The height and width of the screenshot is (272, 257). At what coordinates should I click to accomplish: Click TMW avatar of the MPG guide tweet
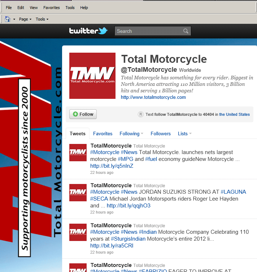coord(78,153)
